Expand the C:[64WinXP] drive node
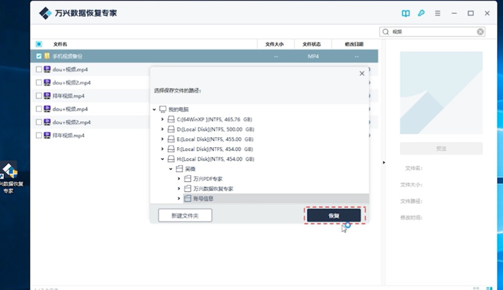This screenshot has height=290, width=503. tap(162, 119)
